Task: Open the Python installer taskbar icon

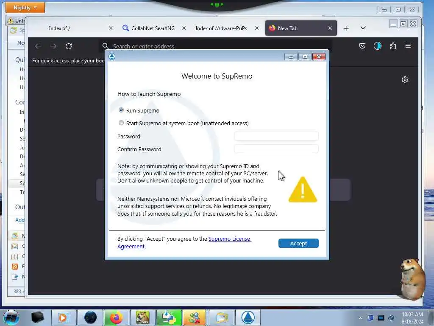Action: coord(169,318)
